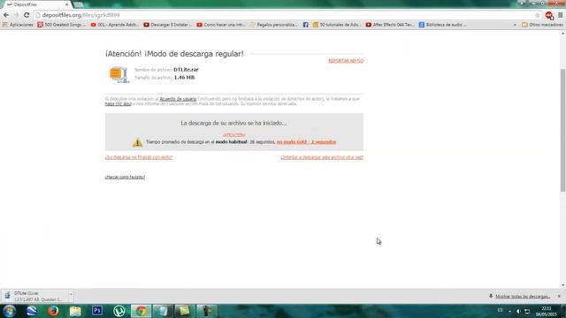Click the 1.46 MB file size text

coord(184,78)
